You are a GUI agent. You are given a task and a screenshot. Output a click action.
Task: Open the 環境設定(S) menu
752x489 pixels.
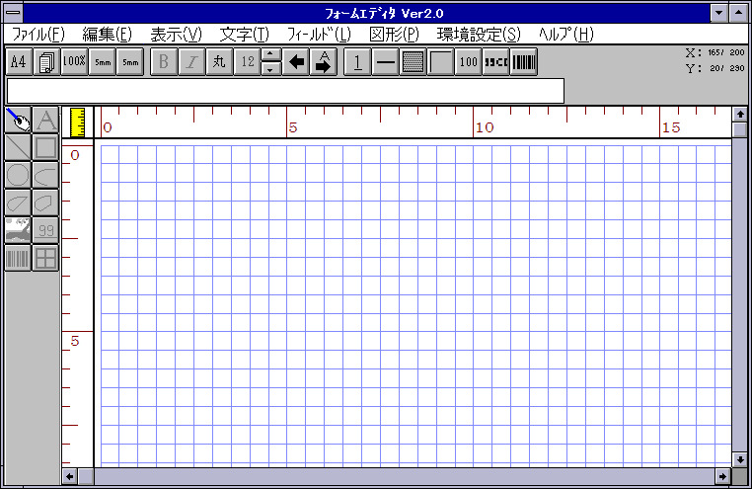click(479, 34)
